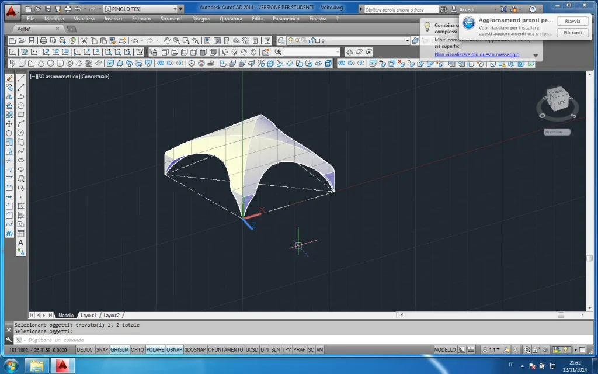
Task: Click the SO assonometrico view label
Action: point(58,77)
